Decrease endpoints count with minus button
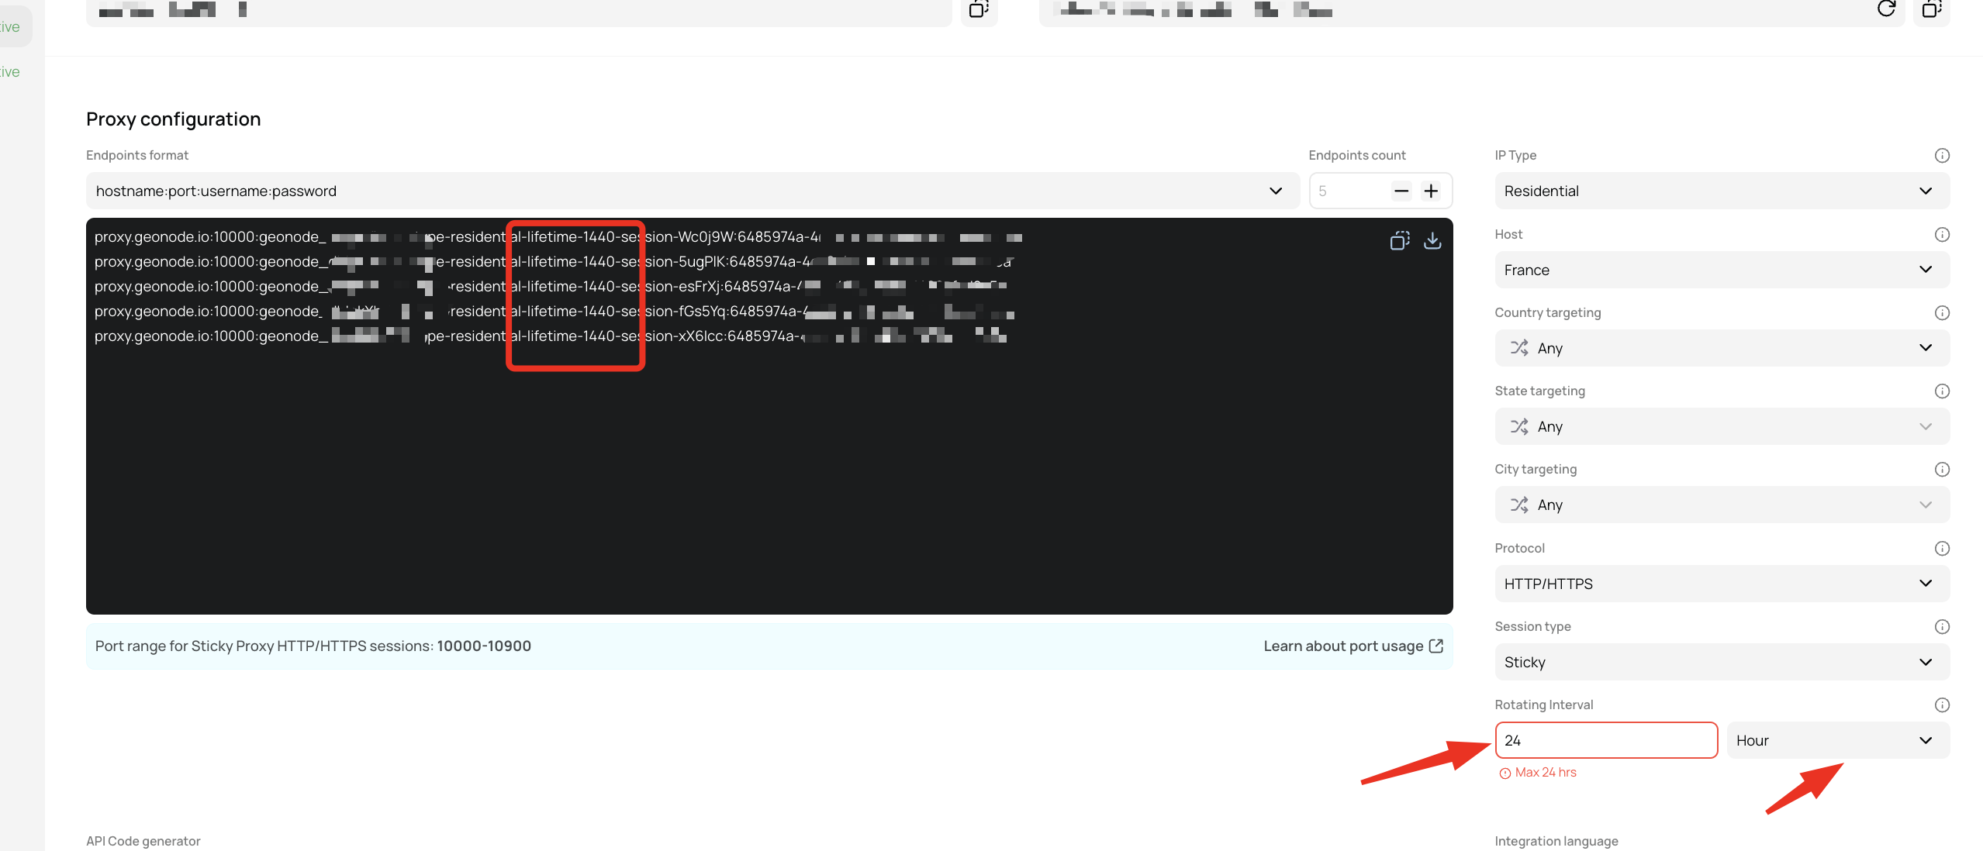1983x851 pixels. tap(1401, 191)
